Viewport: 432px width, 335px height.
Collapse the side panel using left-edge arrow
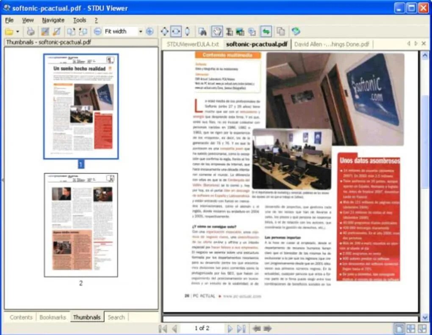tap(2, 180)
